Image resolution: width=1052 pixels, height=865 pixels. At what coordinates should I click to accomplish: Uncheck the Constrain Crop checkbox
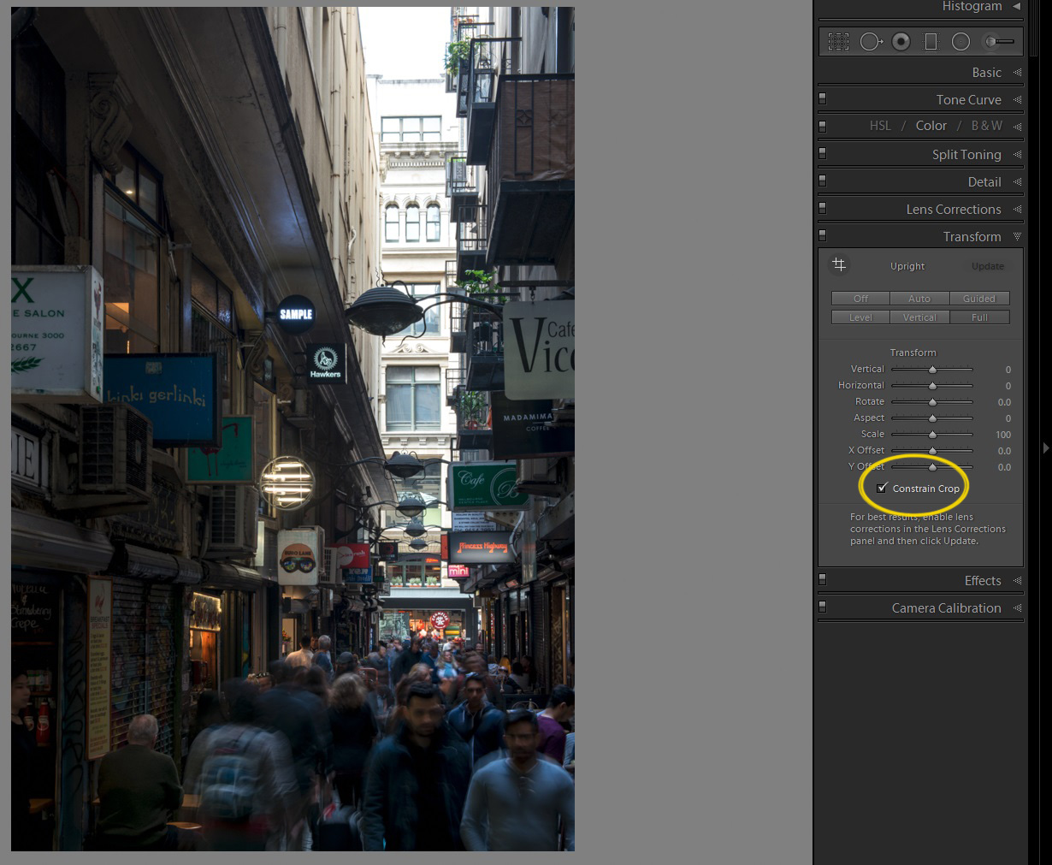click(882, 488)
